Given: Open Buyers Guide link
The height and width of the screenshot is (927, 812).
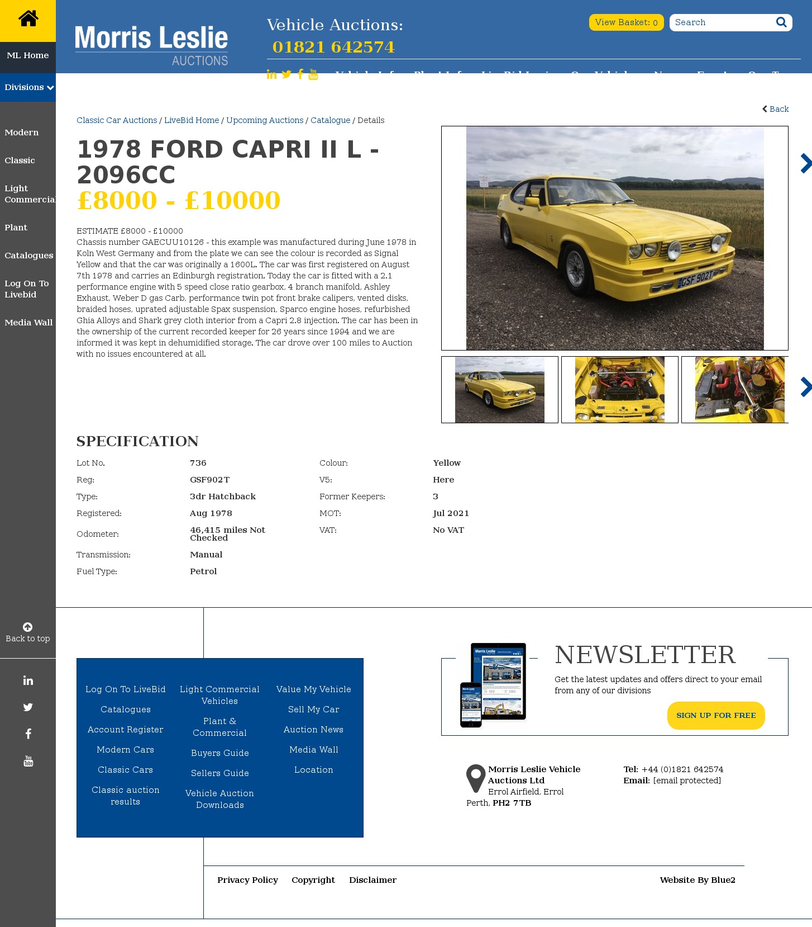Looking at the screenshot, I should (220, 753).
